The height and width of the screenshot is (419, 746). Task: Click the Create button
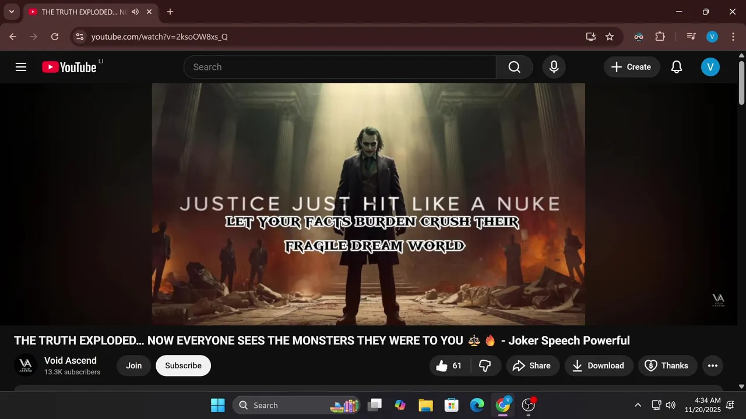coord(631,67)
